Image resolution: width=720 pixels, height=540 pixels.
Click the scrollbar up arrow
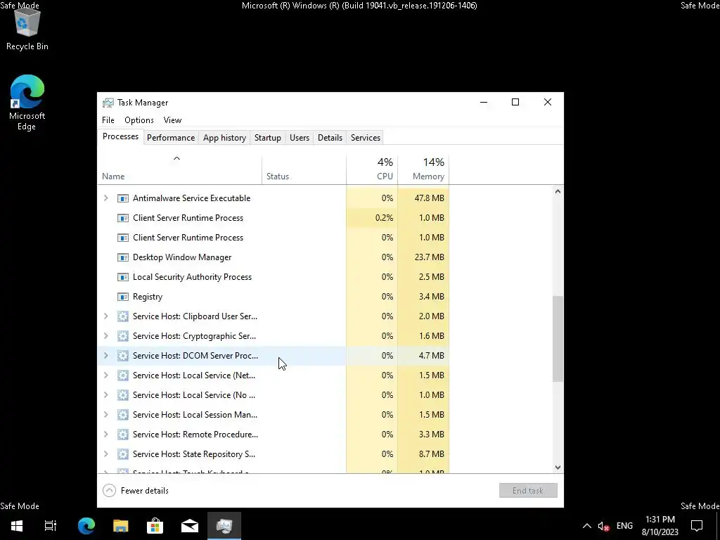click(558, 191)
